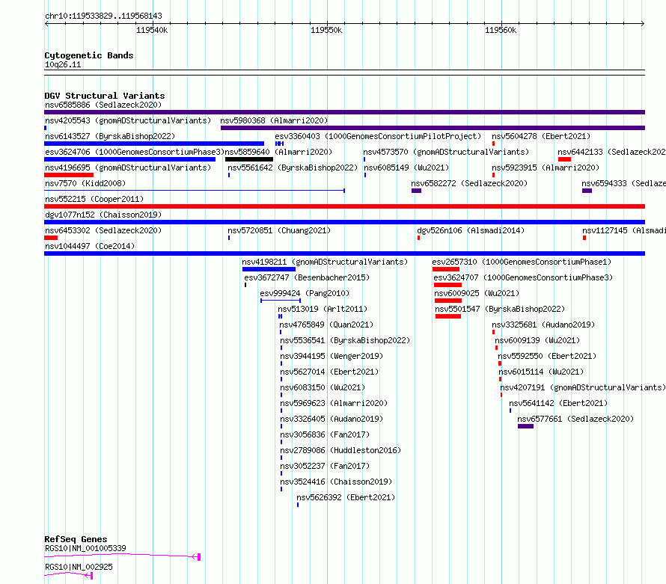Click nsv1044497 (Coe2014) label
The width and height of the screenshot is (666, 584).
tap(90, 246)
